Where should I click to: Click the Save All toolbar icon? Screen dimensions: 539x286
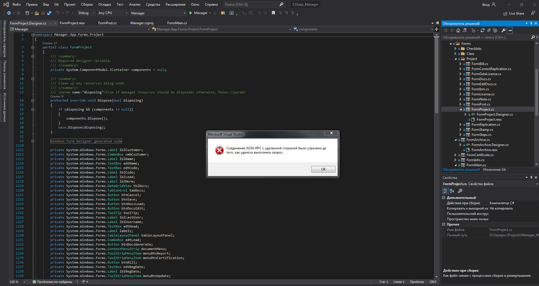coord(49,13)
